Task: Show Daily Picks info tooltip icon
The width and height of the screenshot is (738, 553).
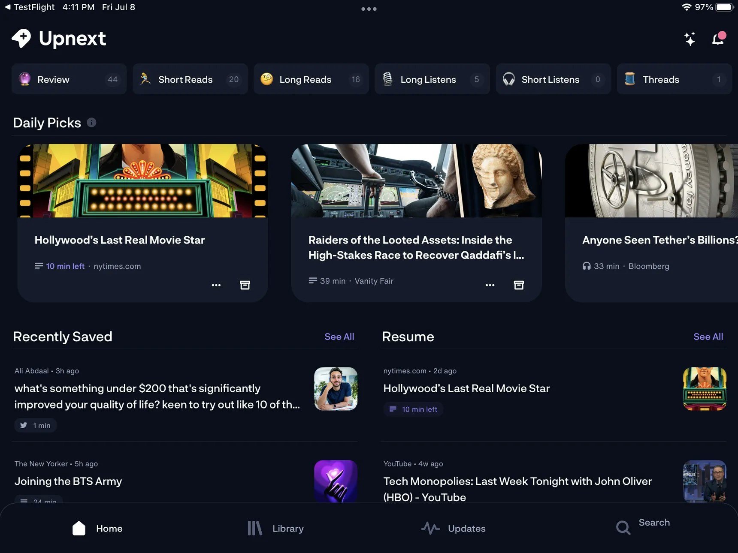Action: pyautogui.click(x=91, y=123)
